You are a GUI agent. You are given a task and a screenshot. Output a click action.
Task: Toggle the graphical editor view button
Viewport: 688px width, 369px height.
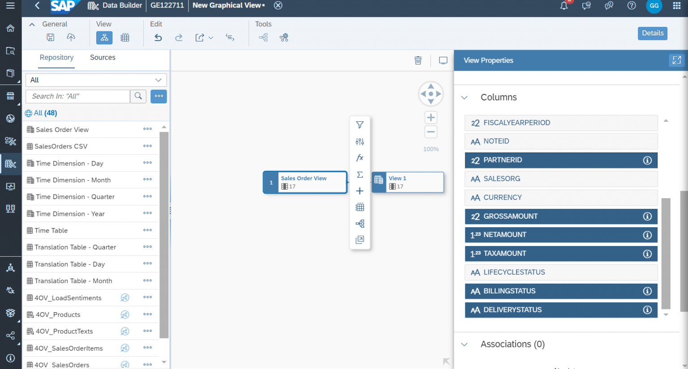pyautogui.click(x=104, y=37)
